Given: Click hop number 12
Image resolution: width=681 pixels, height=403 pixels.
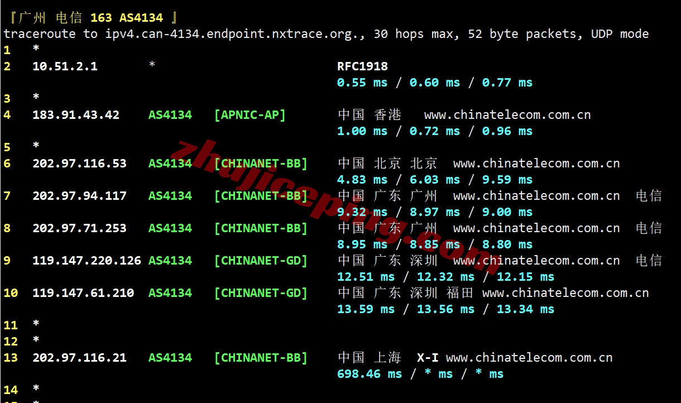Looking at the screenshot, I should (11, 342).
